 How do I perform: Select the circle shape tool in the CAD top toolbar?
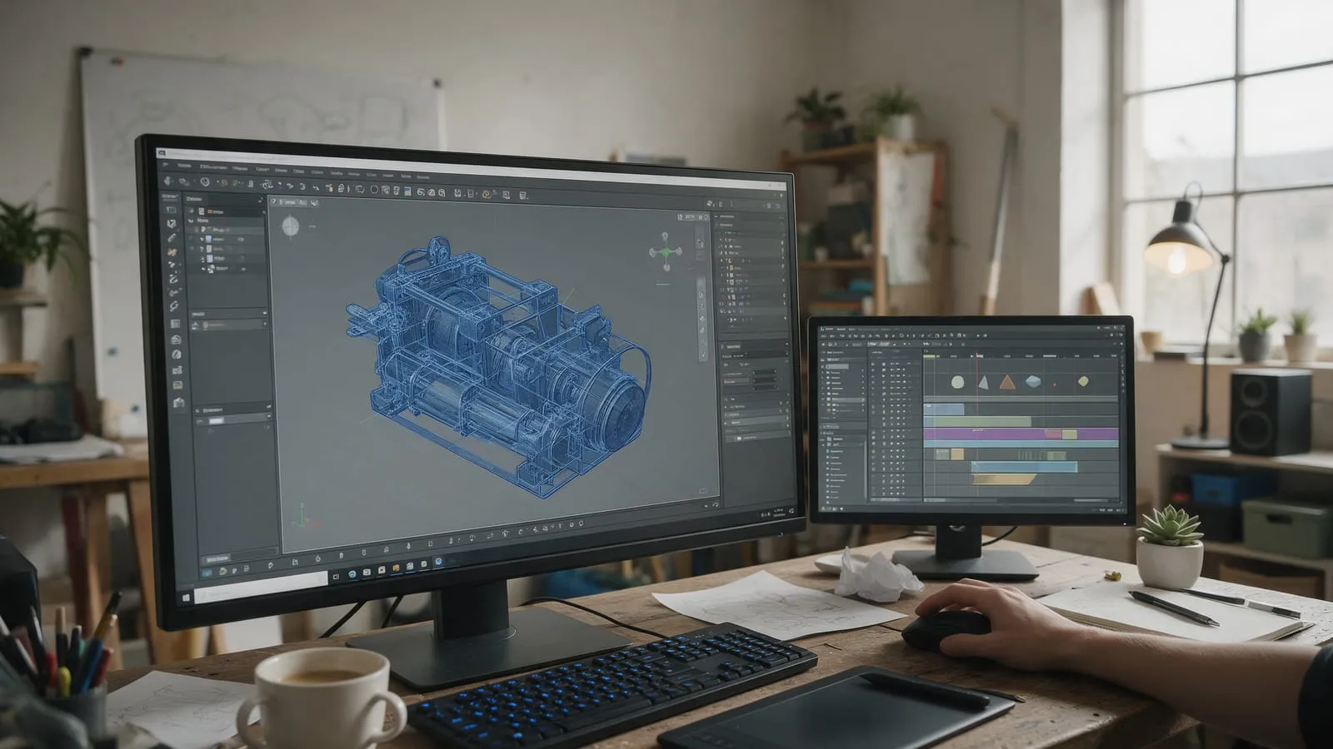tap(374, 189)
